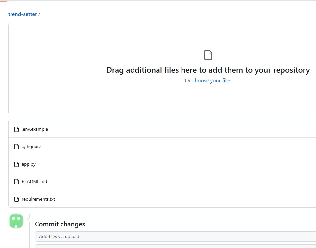Image resolution: width=316 pixels, height=248 pixels.
Task: Click the .gitignore file icon
Action: click(x=16, y=147)
